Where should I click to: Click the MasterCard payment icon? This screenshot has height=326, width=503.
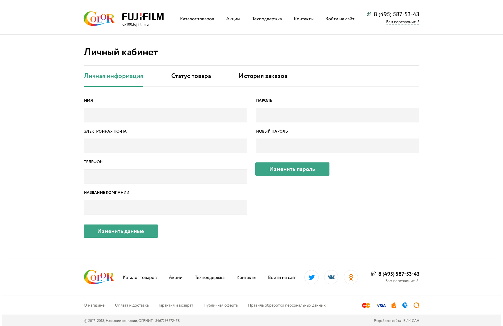(x=366, y=305)
